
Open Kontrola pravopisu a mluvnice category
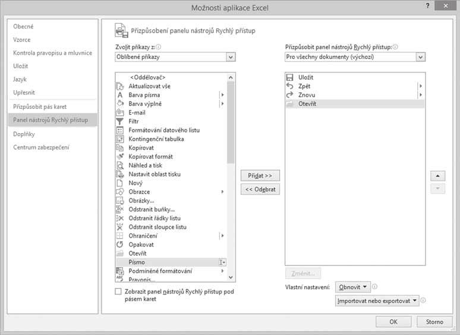pyautogui.click(x=52, y=53)
